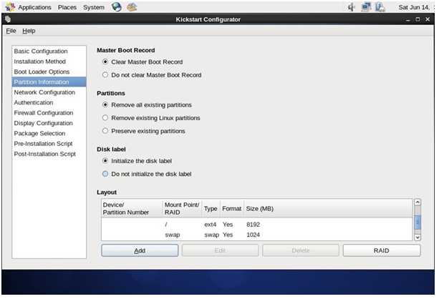Image resolution: width=439 pixels, height=299 pixels.
Task: Go to Pre-Installation Script section
Action: point(49,144)
